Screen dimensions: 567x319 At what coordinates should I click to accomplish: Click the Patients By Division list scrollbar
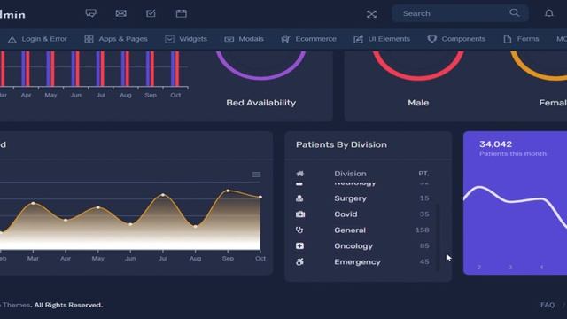click(x=439, y=237)
